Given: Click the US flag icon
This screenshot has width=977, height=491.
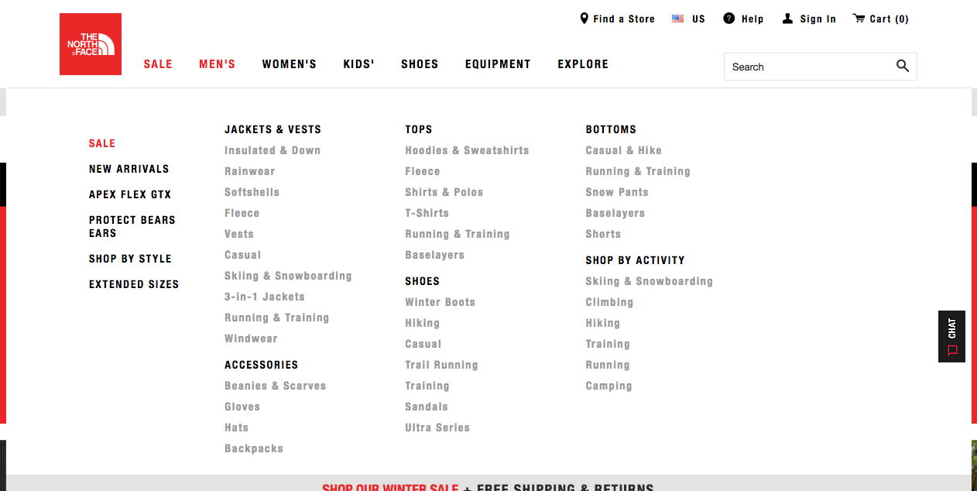Looking at the screenshot, I should pyautogui.click(x=678, y=19).
